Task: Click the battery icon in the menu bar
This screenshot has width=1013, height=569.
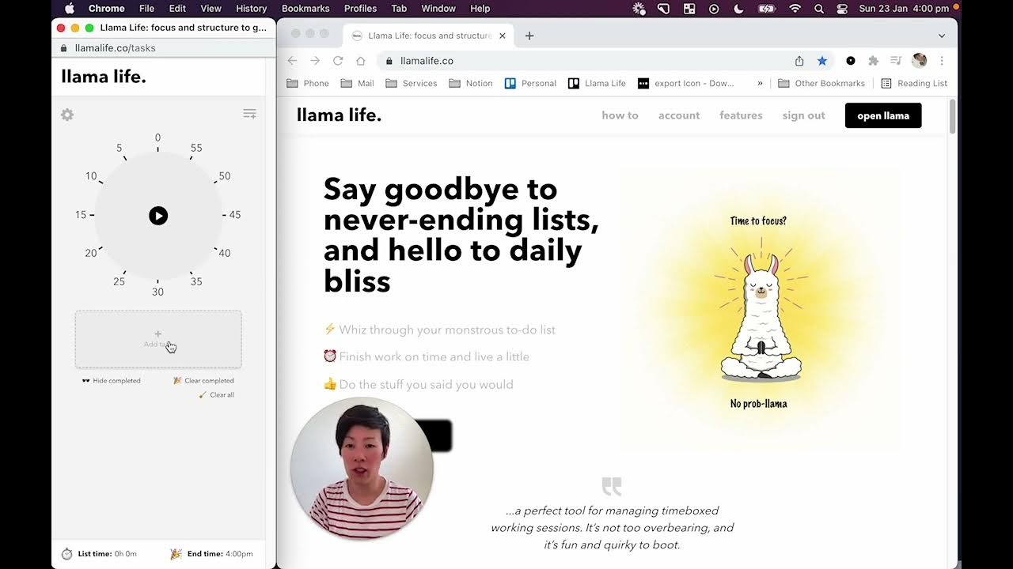Action: [767, 8]
